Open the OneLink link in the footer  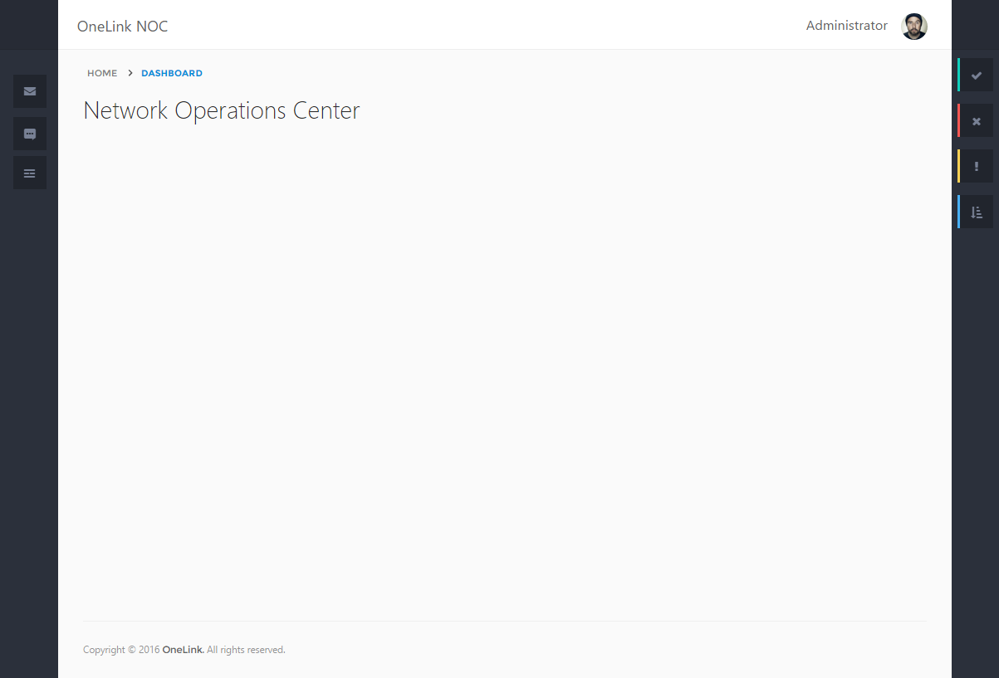tap(182, 649)
